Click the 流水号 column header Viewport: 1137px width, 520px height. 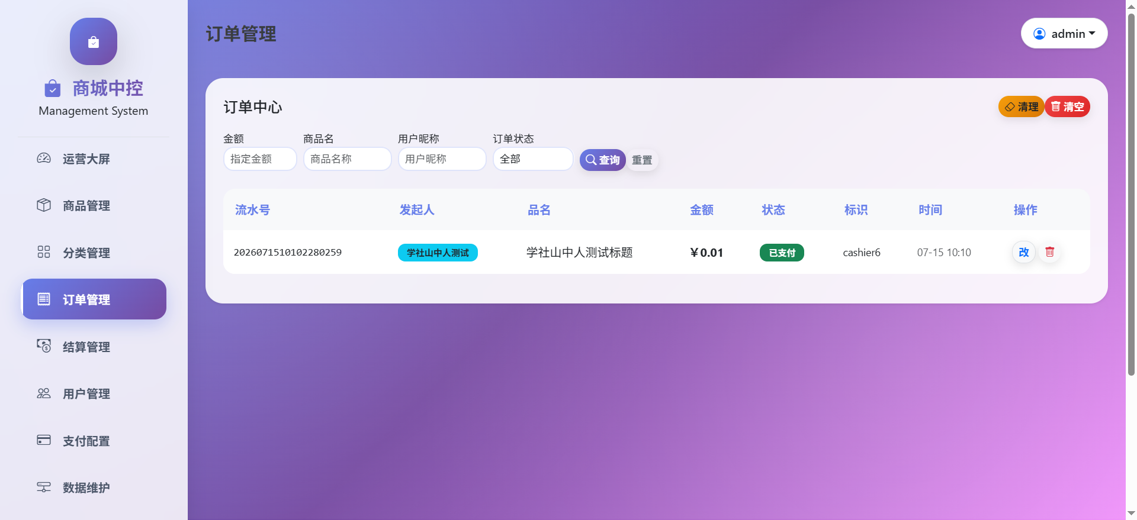coord(252,209)
